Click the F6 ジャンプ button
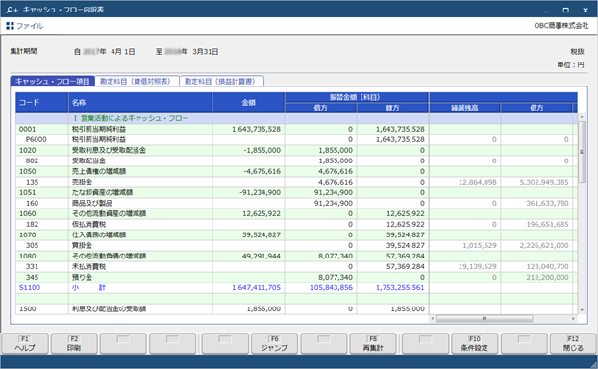The height and width of the screenshot is (369, 598). [x=274, y=343]
